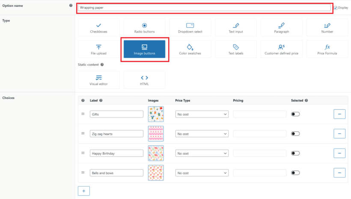Pick the Text labels type
The image size is (351, 199).
point(236,49)
